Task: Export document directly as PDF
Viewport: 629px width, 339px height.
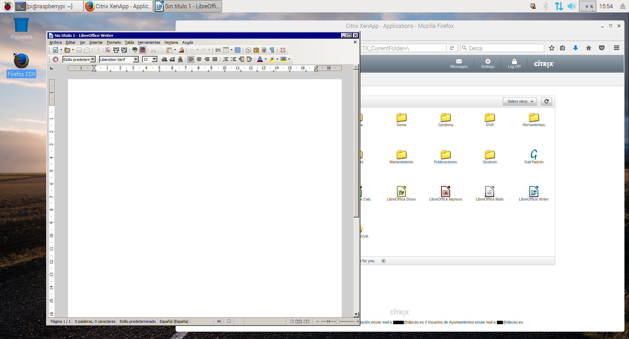Action: click(x=108, y=50)
